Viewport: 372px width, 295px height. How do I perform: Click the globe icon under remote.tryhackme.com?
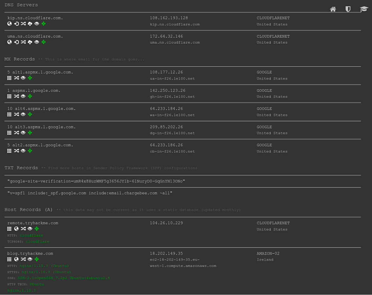(x=16, y=229)
